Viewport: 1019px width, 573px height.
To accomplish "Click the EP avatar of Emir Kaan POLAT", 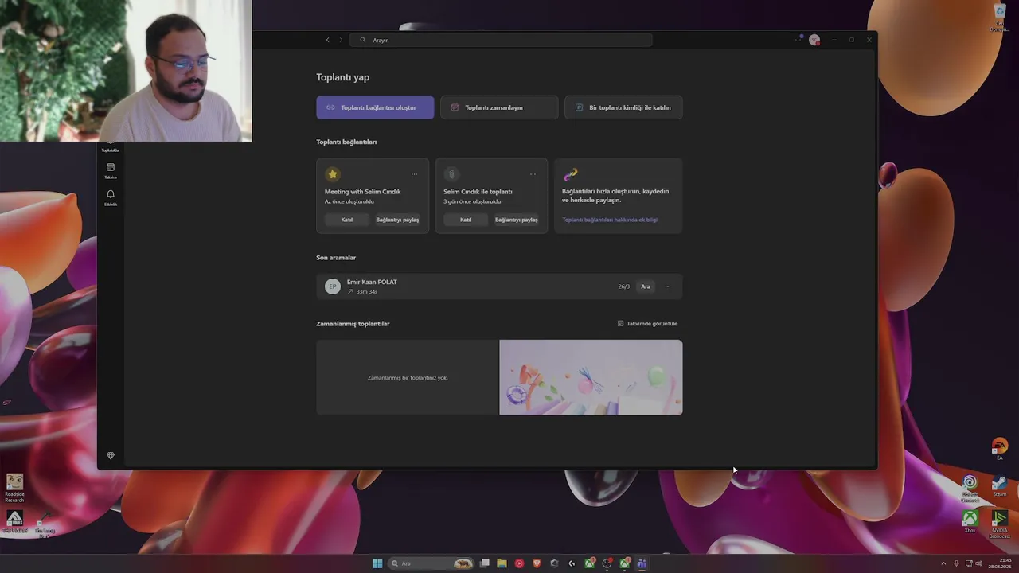I will pyautogui.click(x=333, y=286).
